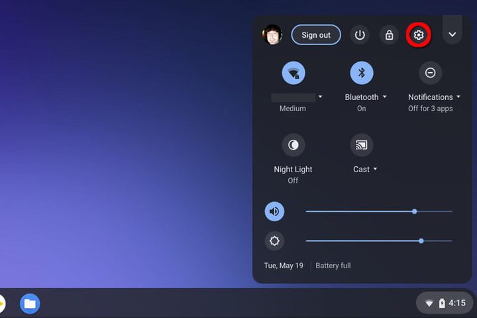Click the power button icon
This screenshot has height=318, width=477.
360,35
